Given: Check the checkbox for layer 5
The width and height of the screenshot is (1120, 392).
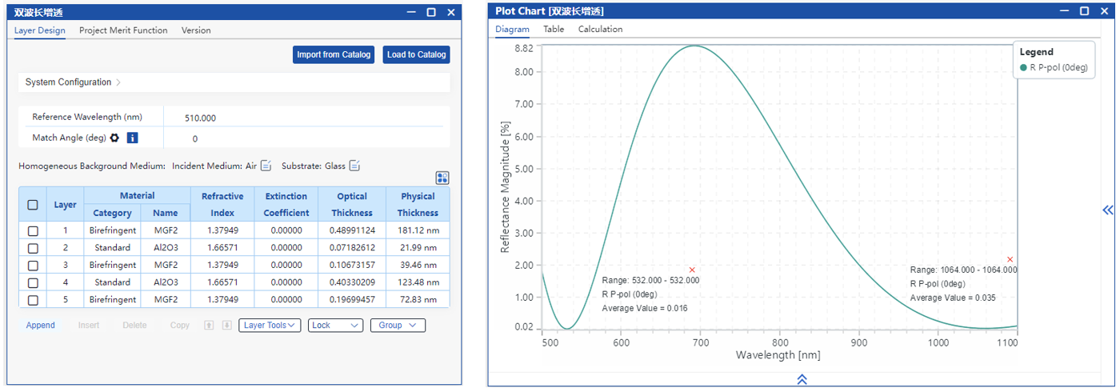Looking at the screenshot, I should (x=33, y=300).
